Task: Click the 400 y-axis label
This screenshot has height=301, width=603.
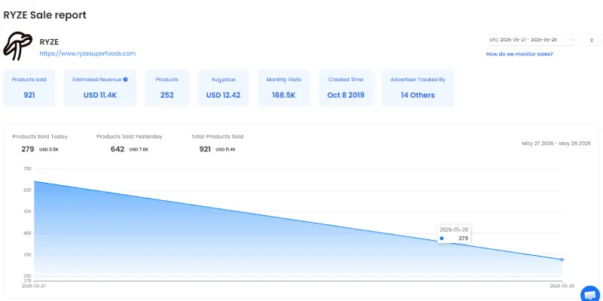Action: 27,233
